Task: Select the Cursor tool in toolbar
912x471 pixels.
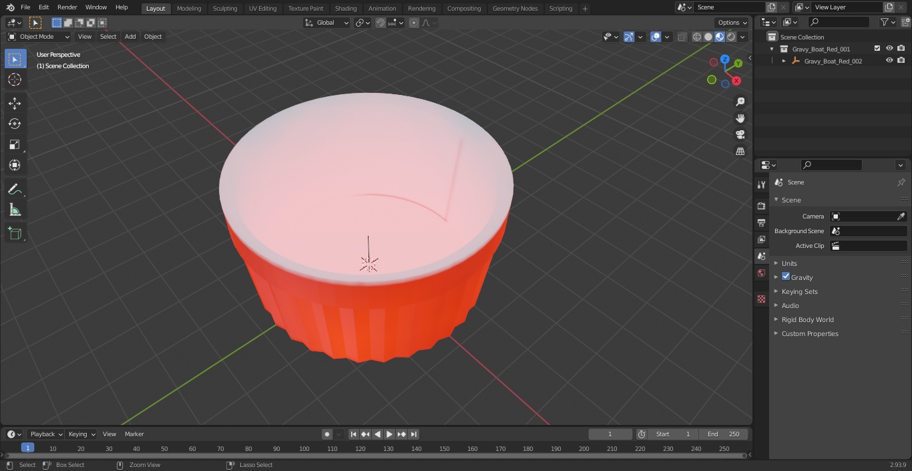Action: (15, 80)
